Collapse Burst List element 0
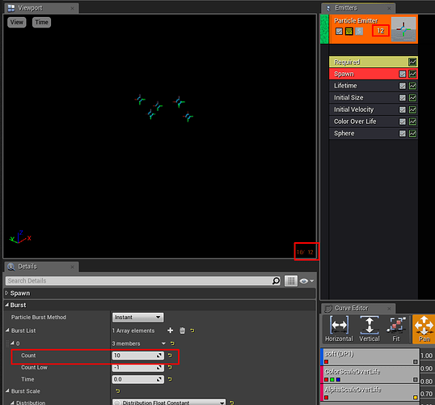 (12, 343)
